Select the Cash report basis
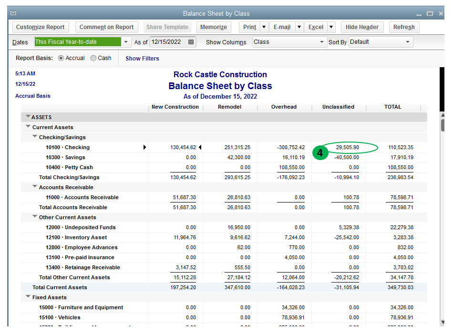 93,58
